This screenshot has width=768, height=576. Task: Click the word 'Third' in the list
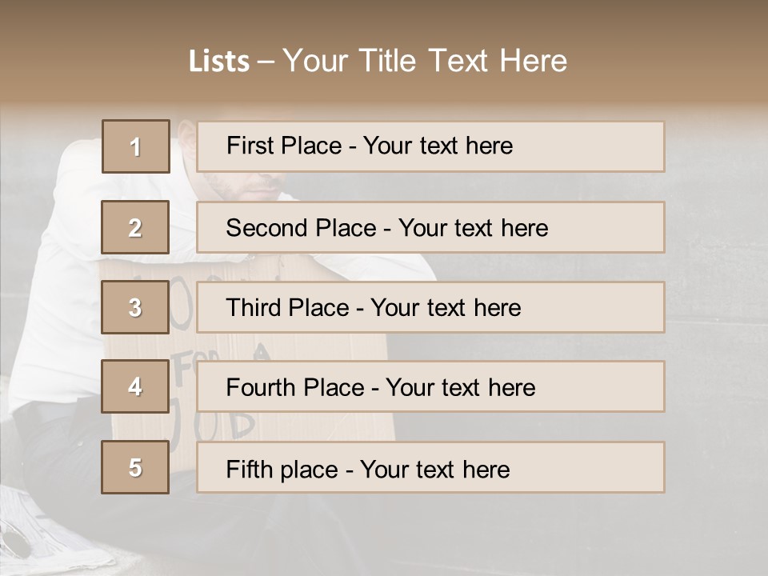pyautogui.click(x=254, y=307)
